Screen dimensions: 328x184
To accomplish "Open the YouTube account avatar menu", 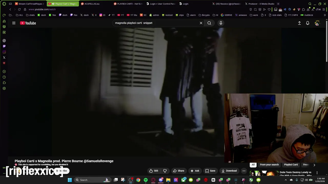I will 317,23.
